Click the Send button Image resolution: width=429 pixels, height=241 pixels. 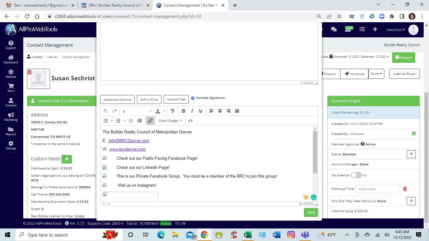(x=311, y=212)
